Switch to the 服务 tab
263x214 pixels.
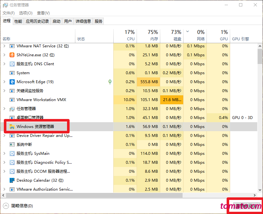click(x=98, y=21)
